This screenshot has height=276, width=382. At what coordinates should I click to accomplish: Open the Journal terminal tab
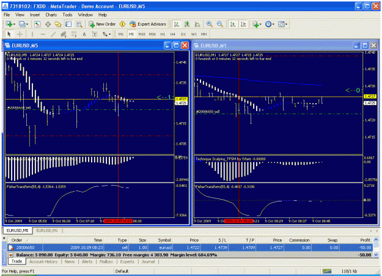click(x=148, y=261)
